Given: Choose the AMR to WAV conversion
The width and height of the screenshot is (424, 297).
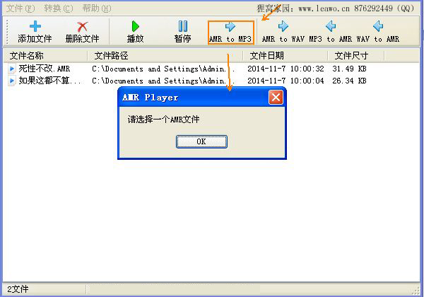Looking at the screenshot, I should (x=283, y=32).
